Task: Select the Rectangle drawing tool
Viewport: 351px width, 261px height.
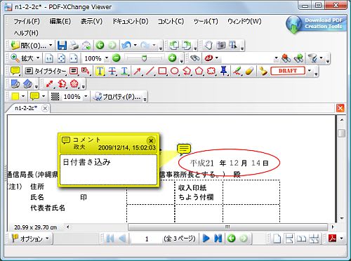Action: 162,71
